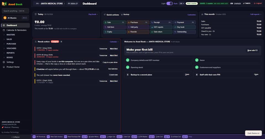Click the green check beside Items

tap(197, 60)
